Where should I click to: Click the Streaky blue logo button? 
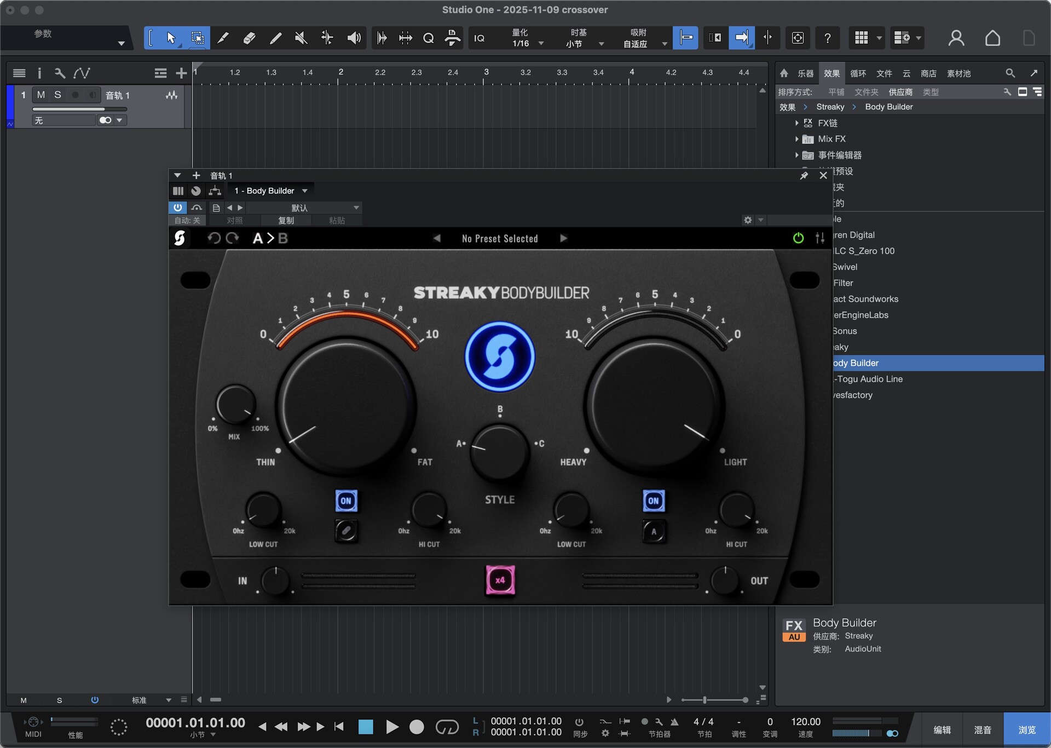point(499,356)
